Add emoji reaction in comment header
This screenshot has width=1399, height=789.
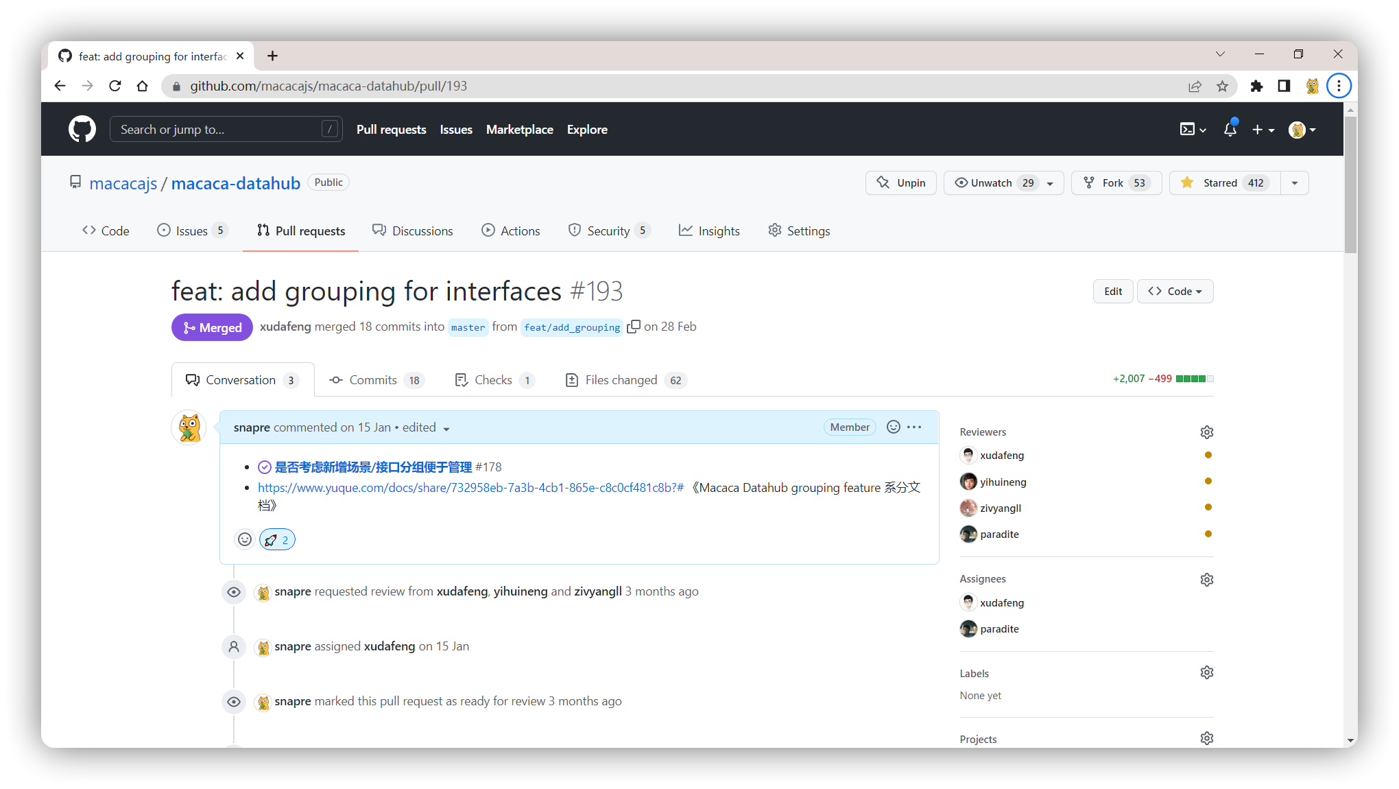[893, 427]
